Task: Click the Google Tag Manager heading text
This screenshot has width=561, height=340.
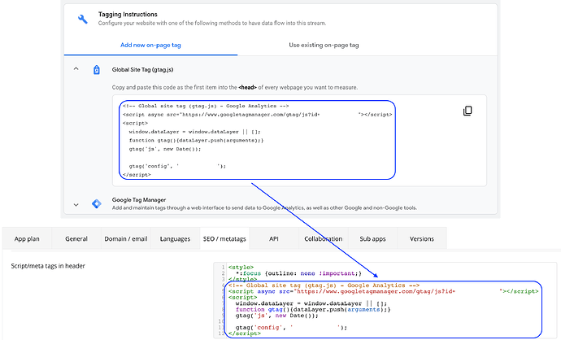Action: tap(139, 200)
